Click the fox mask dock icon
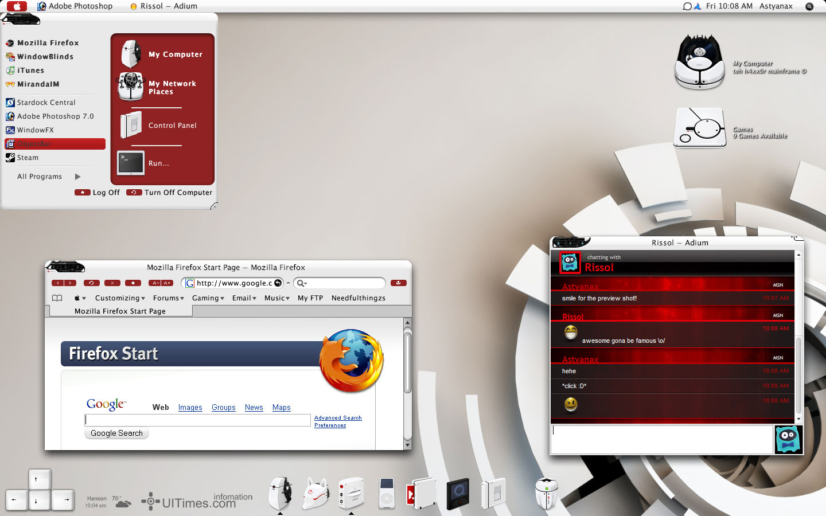 click(x=316, y=492)
